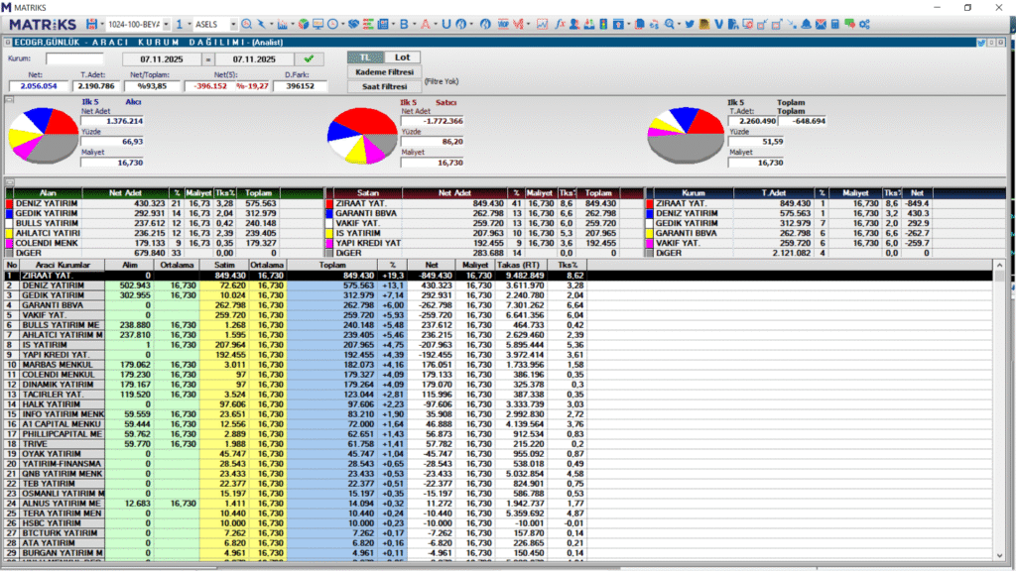
Task: Sort by the Aracı Kurumlar column header
Action: click(x=63, y=266)
